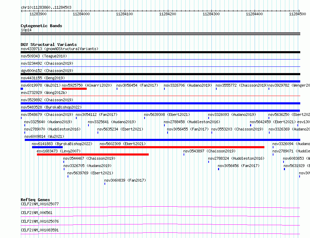The height and width of the screenshot is (238, 310).
Task: Click the gray 10p14 band bar
Action: pos(160,34)
